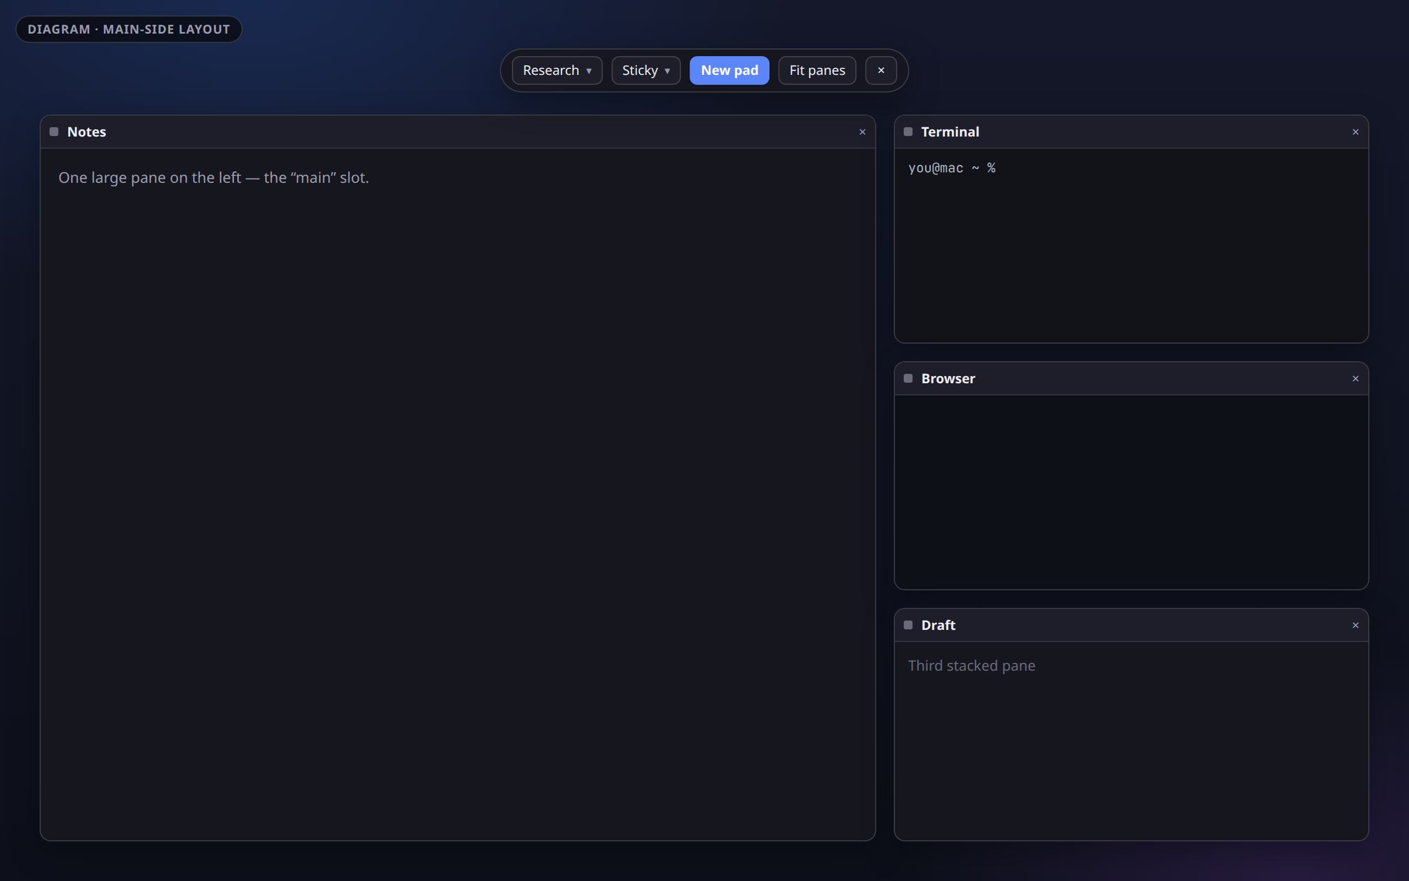The height and width of the screenshot is (881, 1409).
Task: Select the Terminal pane title
Action: coord(949,132)
